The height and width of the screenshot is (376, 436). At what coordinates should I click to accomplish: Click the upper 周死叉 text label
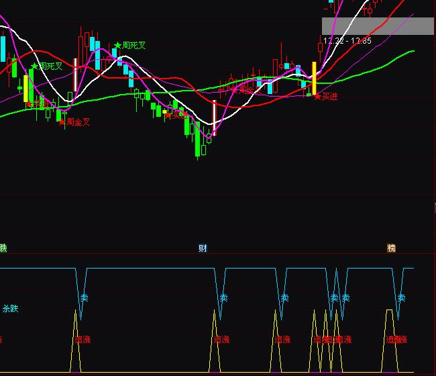(133, 46)
